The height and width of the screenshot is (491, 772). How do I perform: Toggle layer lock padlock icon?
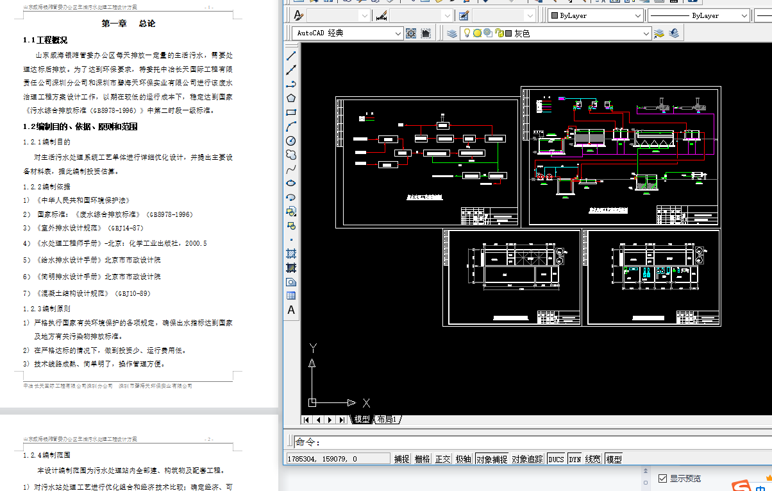(x=498, y=33)
